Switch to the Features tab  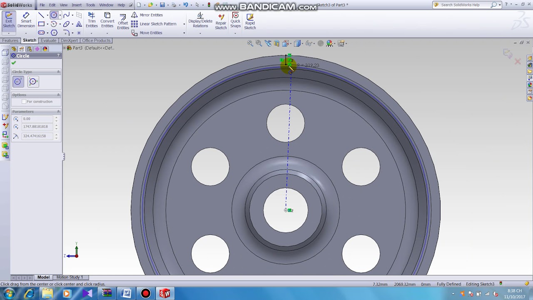10,40
